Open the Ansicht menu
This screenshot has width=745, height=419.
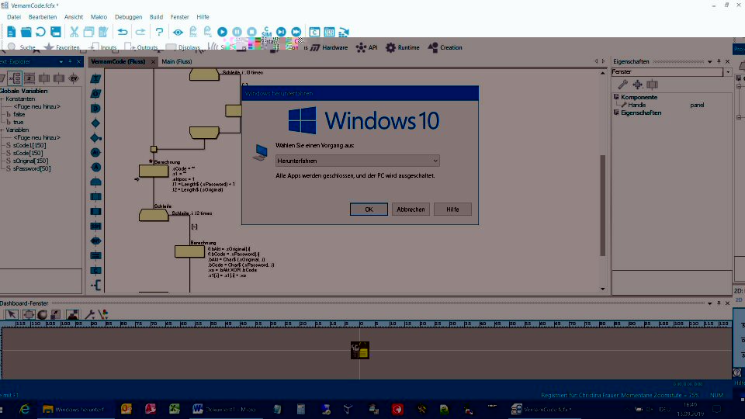coord(74,16)
